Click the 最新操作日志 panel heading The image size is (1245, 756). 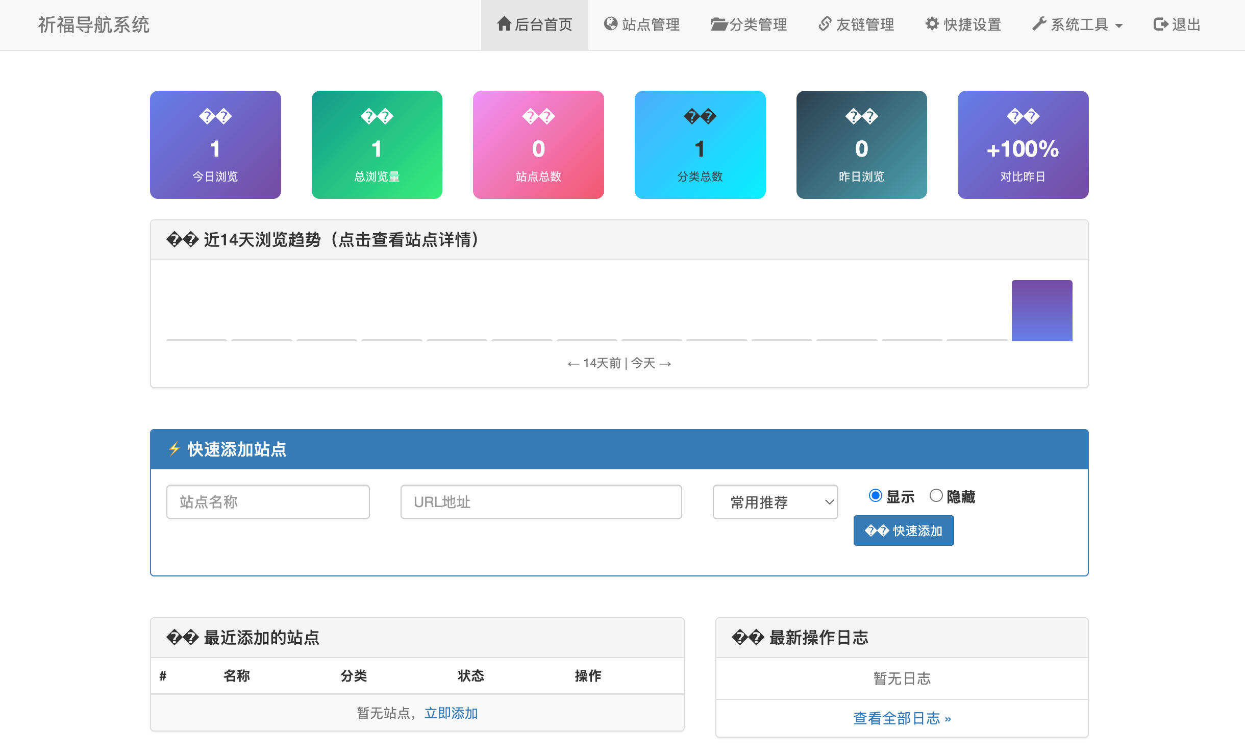click(x=902, y=638)
